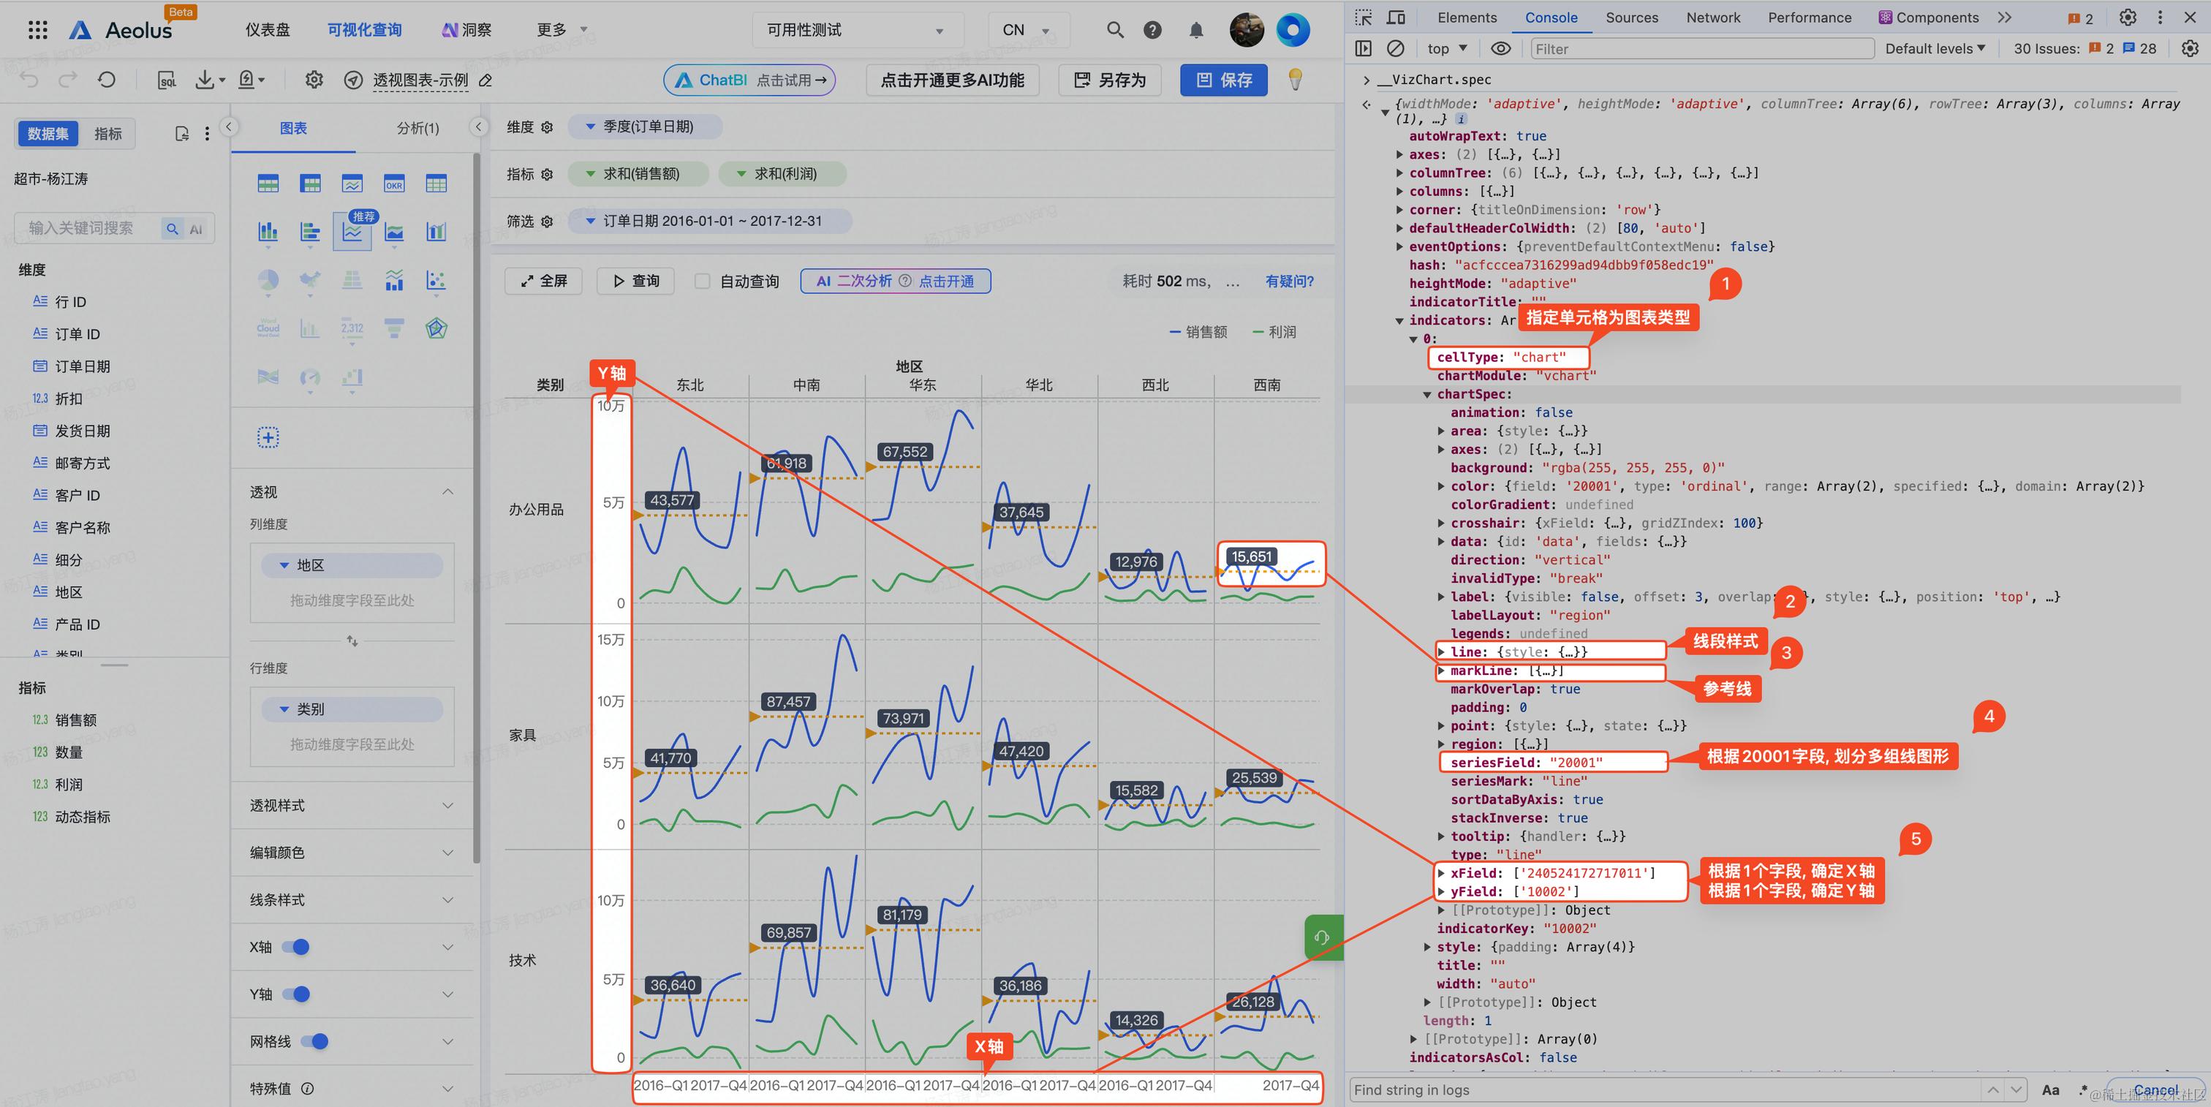The width and height of the screenshot is (2211, 1107).
Task: Toggle the X轴 switch
Action: coord(296,948)
